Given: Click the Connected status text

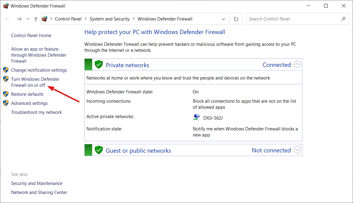Looking at the screenshot, I should (x=277, y=65).
